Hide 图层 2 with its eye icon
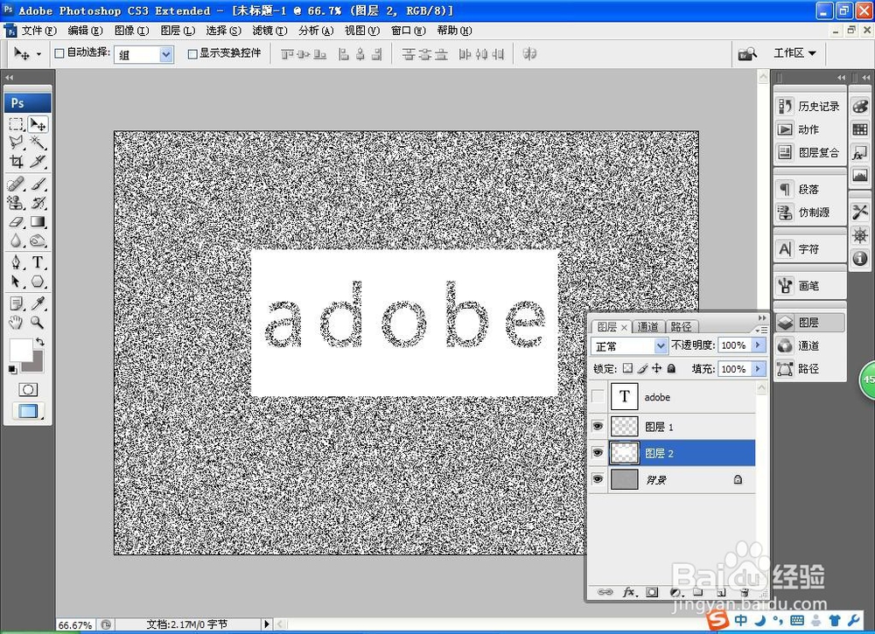875x634 pixels. coord(598,453)
